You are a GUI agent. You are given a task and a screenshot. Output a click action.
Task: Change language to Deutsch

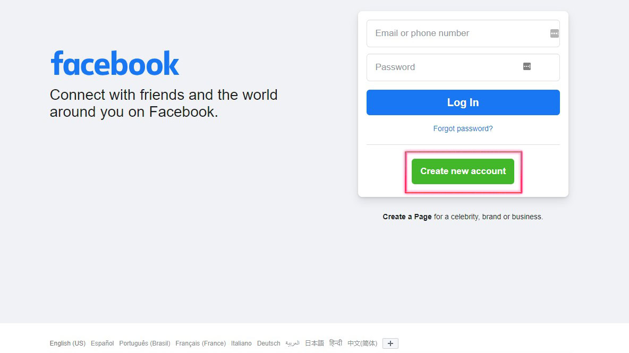(268, 343)
